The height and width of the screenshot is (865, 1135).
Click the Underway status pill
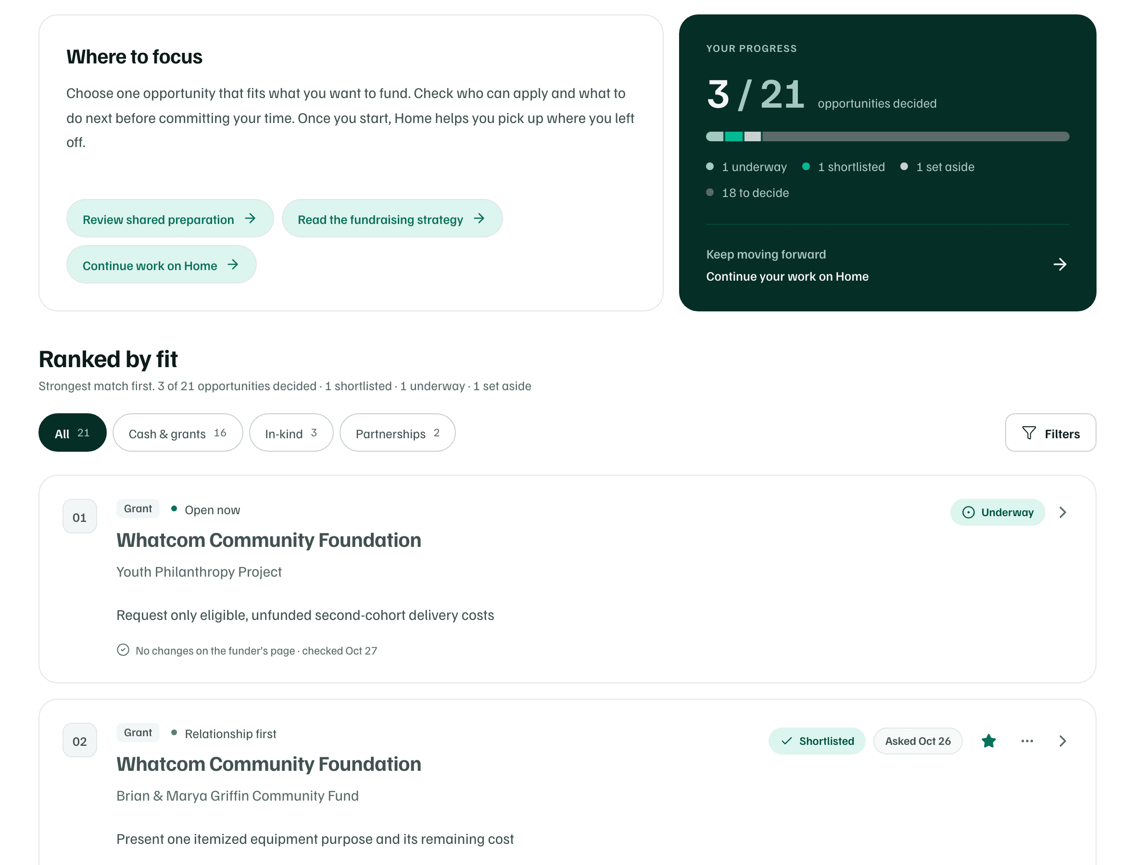(997, 512)
